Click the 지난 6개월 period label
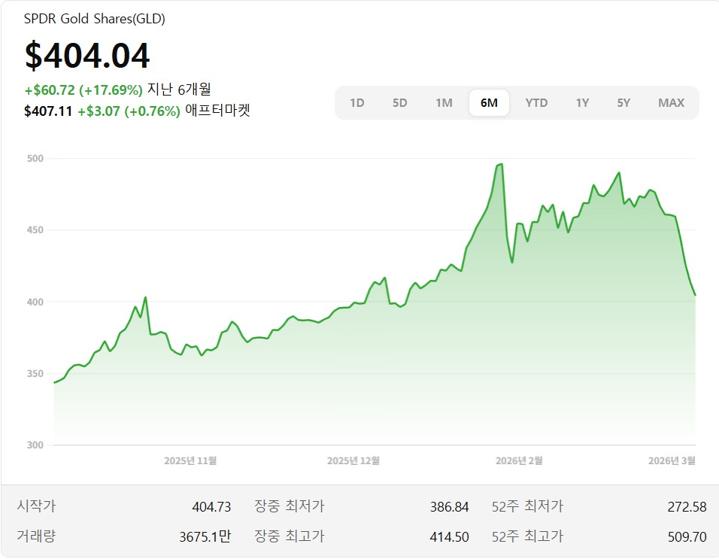The height and width of the screenshot is (559, 719). click(179, 90)
